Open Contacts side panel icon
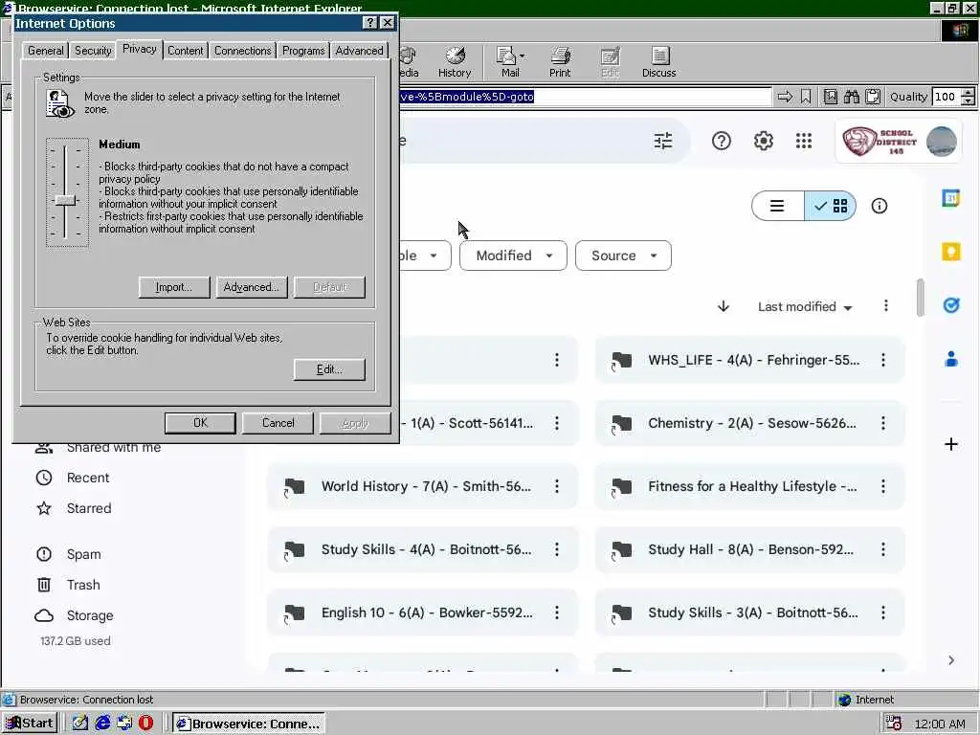The image size is (980, 735). click(x=950, y=359)
